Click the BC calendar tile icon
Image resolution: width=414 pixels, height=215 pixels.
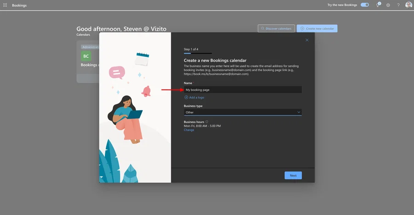[86, 56]
